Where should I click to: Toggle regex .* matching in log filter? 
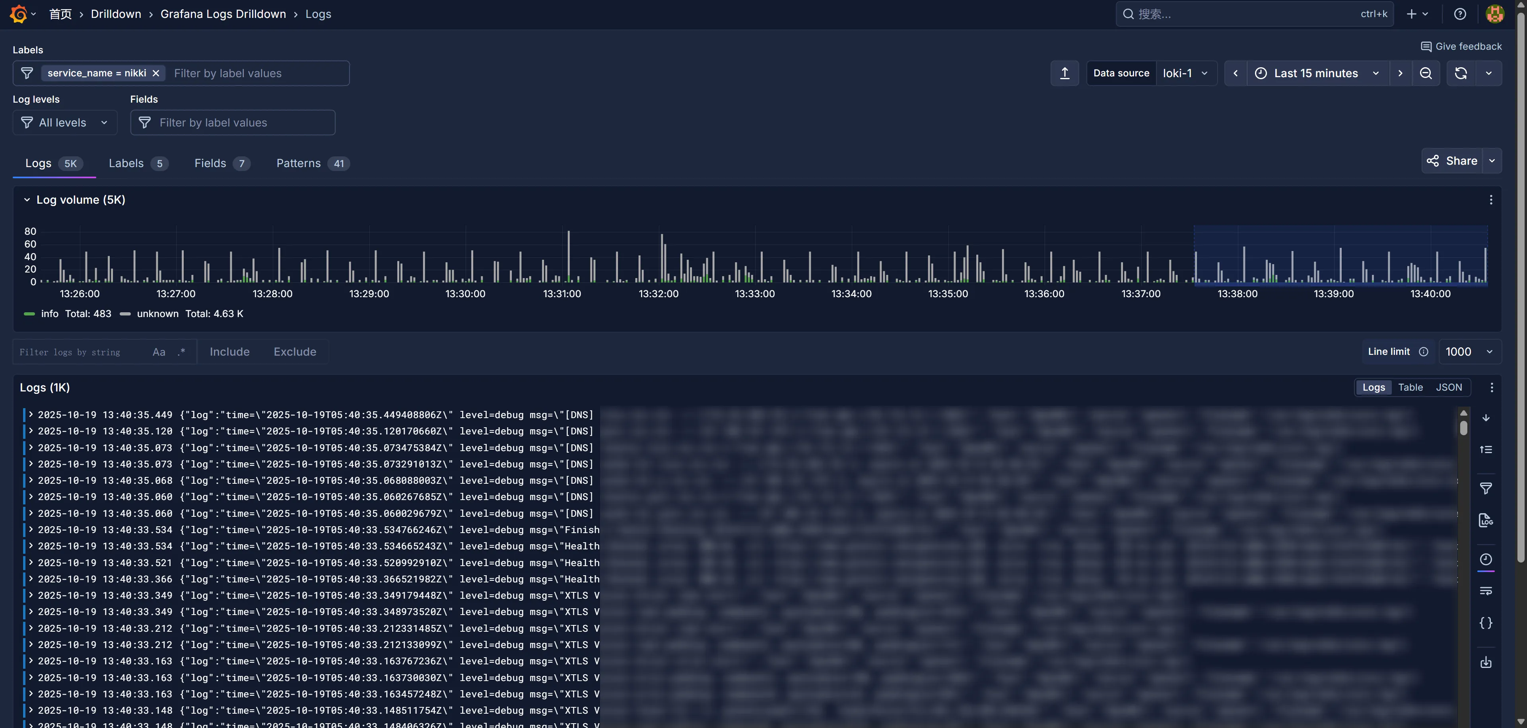click(181, 352)
